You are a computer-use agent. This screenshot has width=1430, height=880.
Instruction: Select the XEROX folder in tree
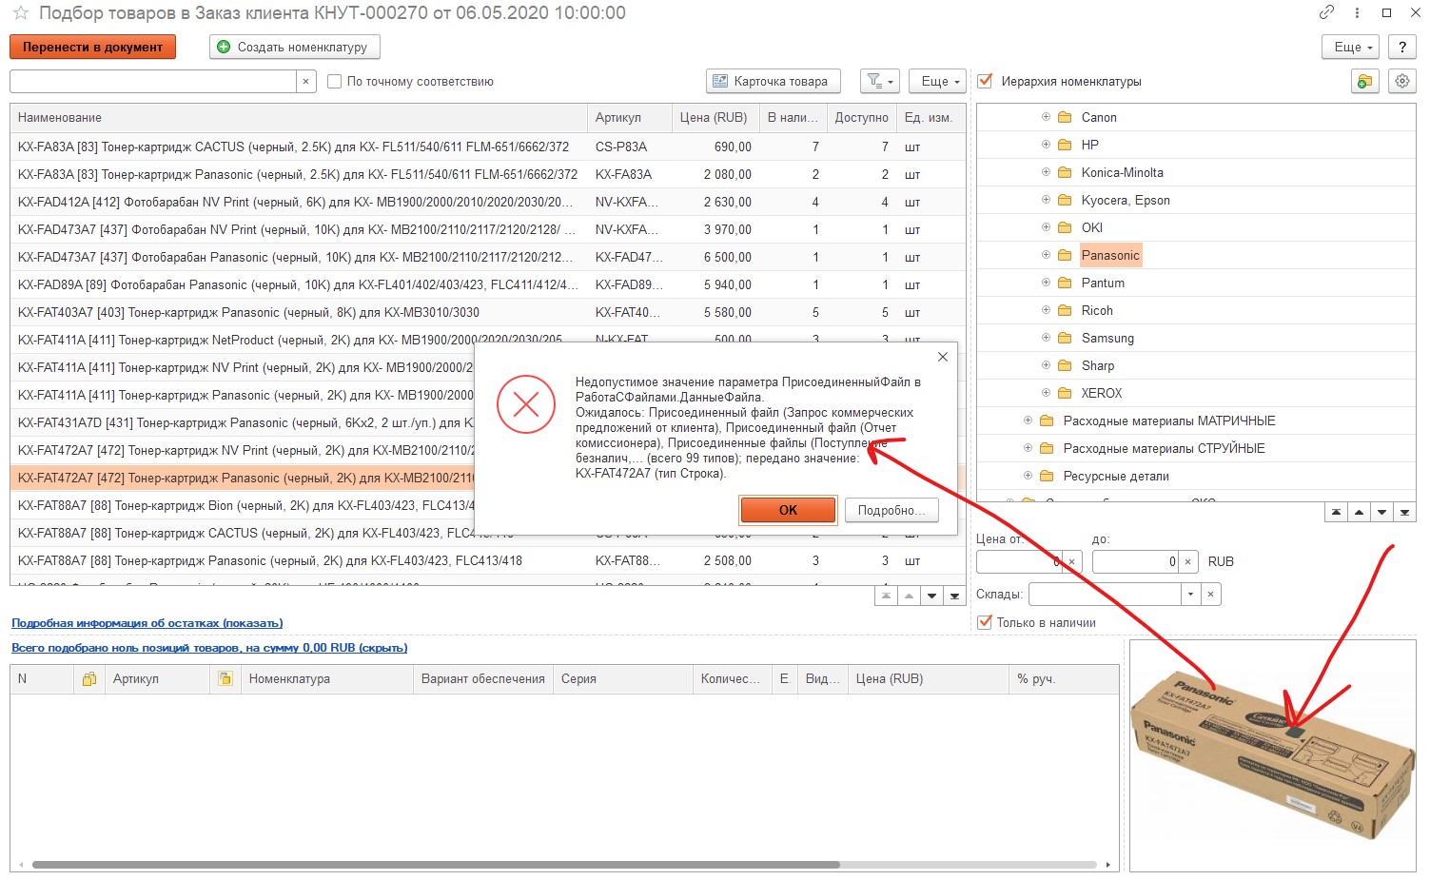(1102, 393)
